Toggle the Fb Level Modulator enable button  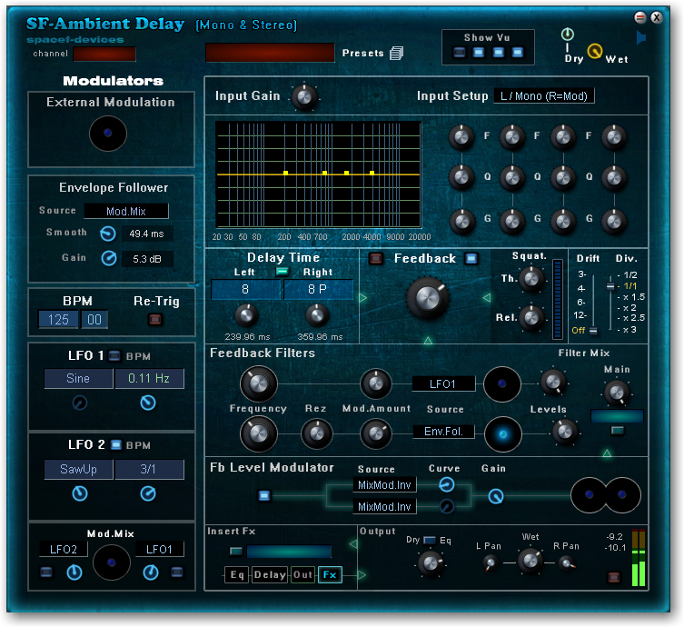[264, 495]
